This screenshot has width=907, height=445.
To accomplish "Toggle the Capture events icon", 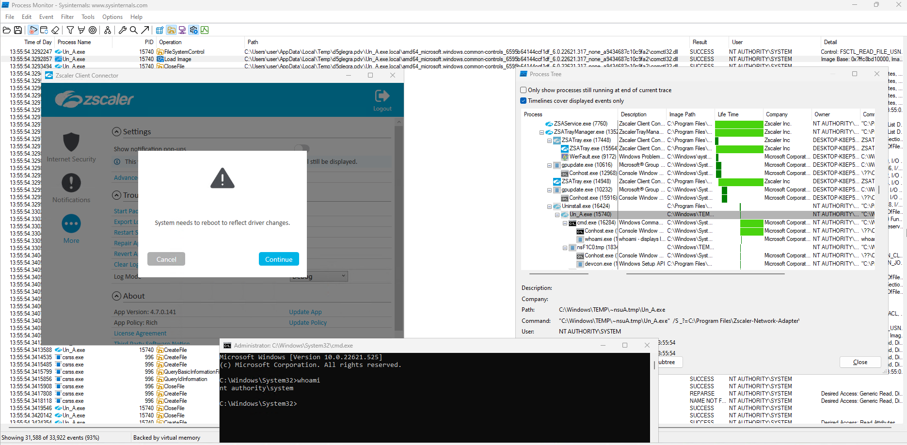I will 33,30.
